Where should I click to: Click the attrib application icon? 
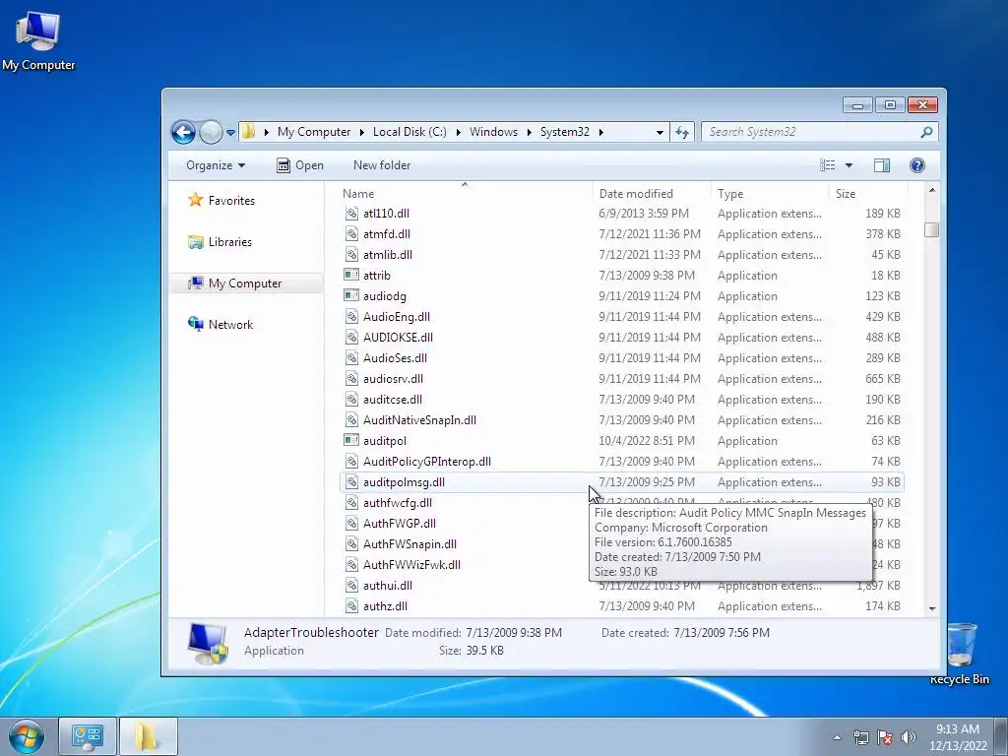[351, 276]
